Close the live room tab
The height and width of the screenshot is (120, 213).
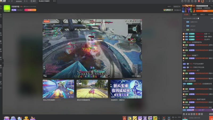(55, 1)
